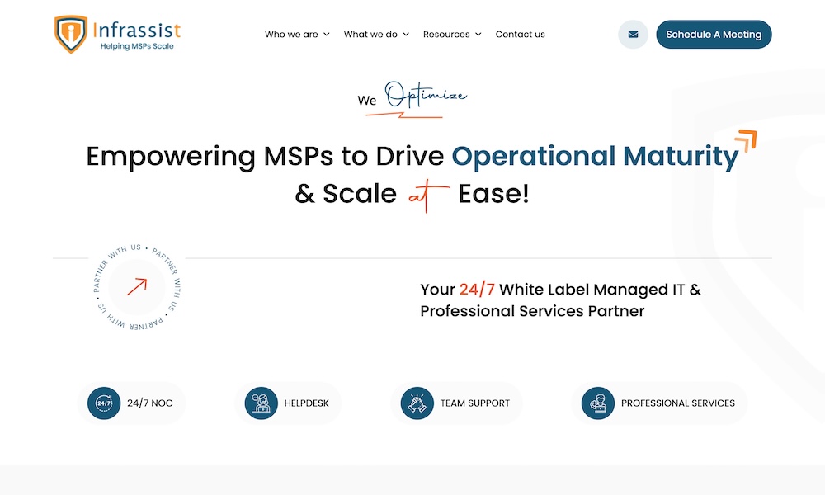Select the HELPDESK service label

tap(306, 403)
